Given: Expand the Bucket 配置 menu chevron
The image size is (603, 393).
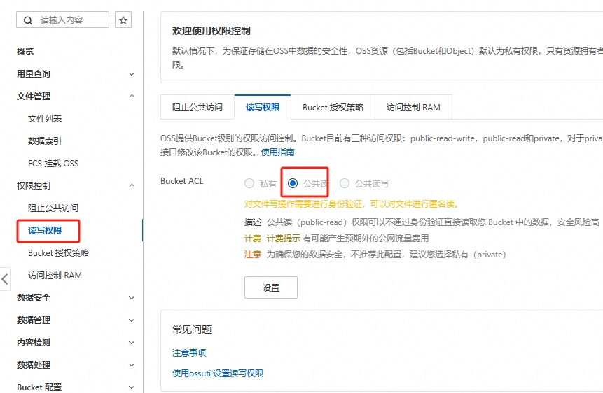Looking at the screenshot, I should click(132, 387).
